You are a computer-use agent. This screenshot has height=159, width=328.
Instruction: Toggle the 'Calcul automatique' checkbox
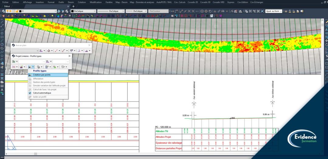pos(30,93)
